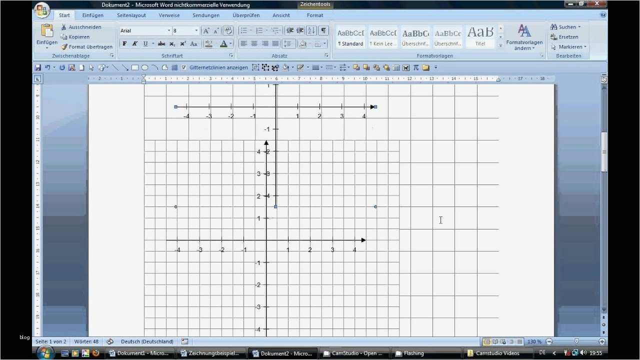Click Ersetzen button
640x360 pixels.
[564, 37]
